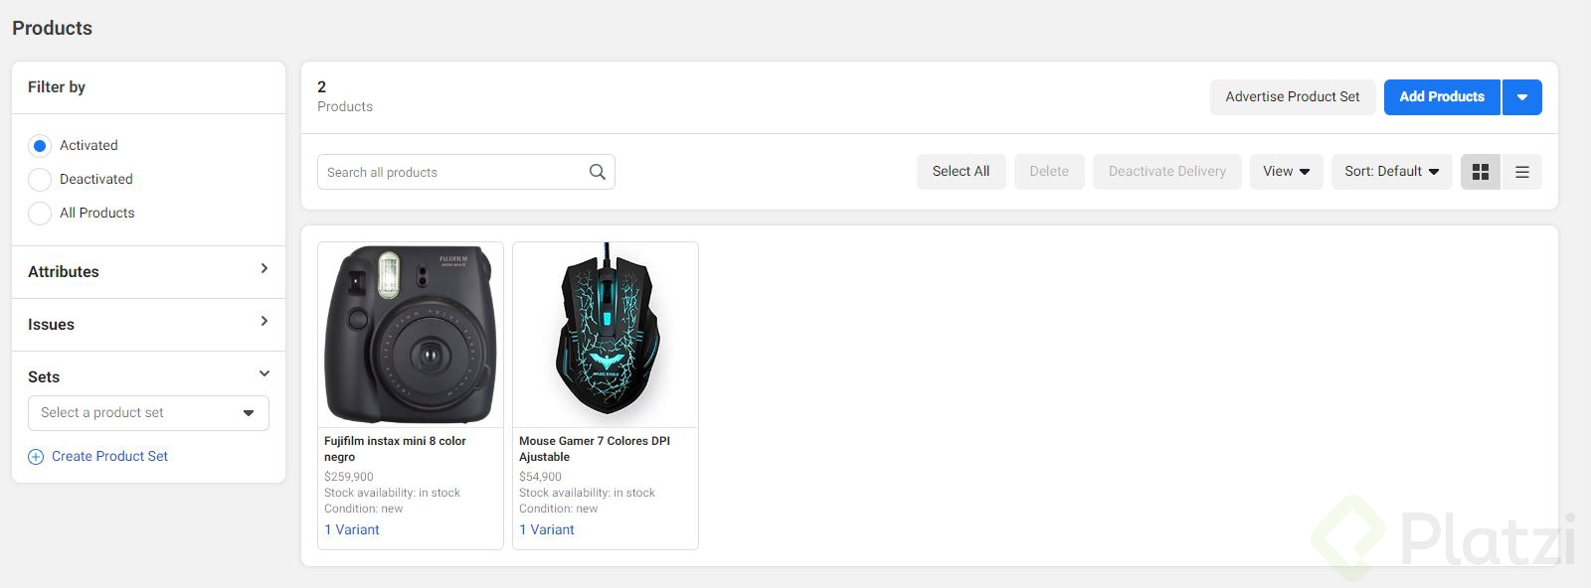The image size is (1591, 588).
Task: Click Mouse Gamer 7 Colores DPI title
Action: [595, 449]
